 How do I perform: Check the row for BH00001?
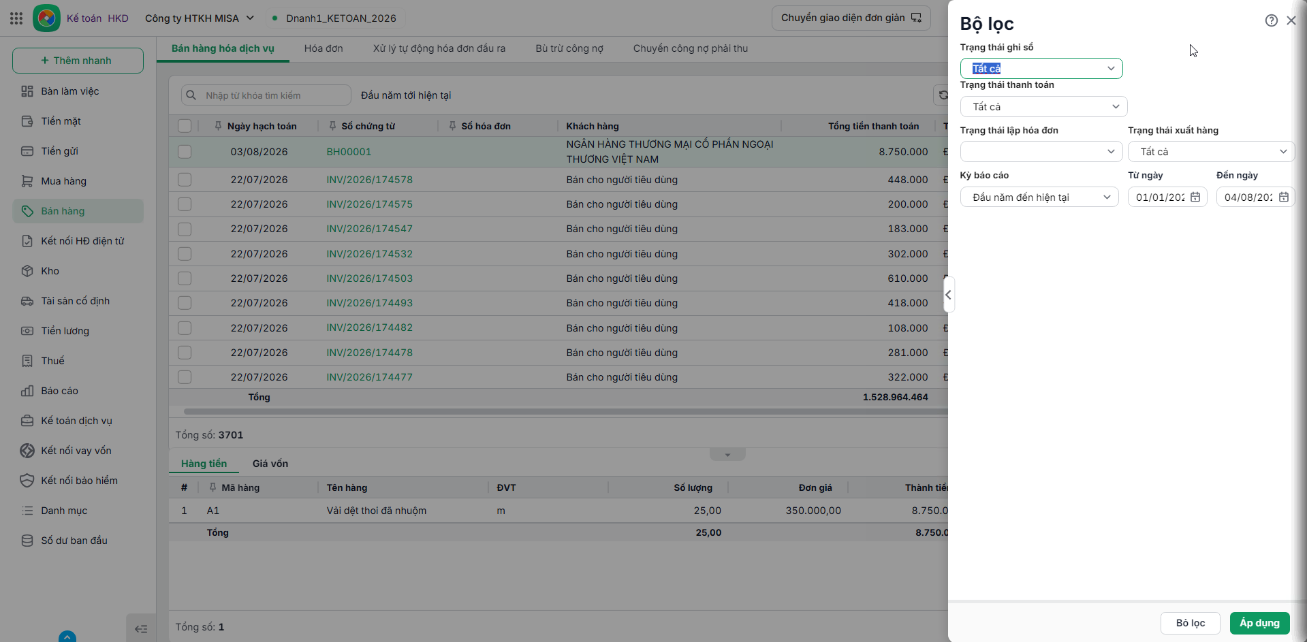pos(185,152)
